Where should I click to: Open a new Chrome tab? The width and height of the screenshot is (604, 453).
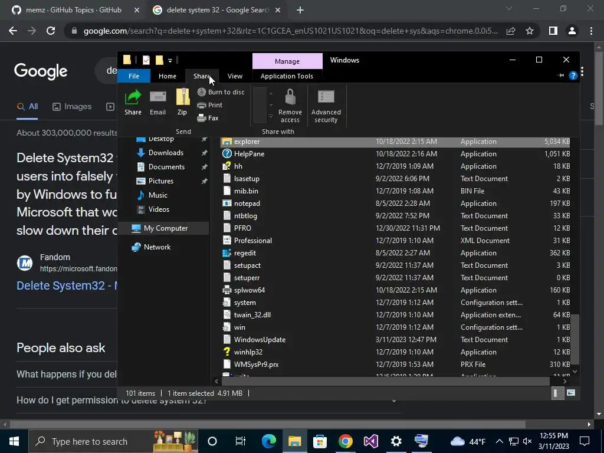(300, 11)
